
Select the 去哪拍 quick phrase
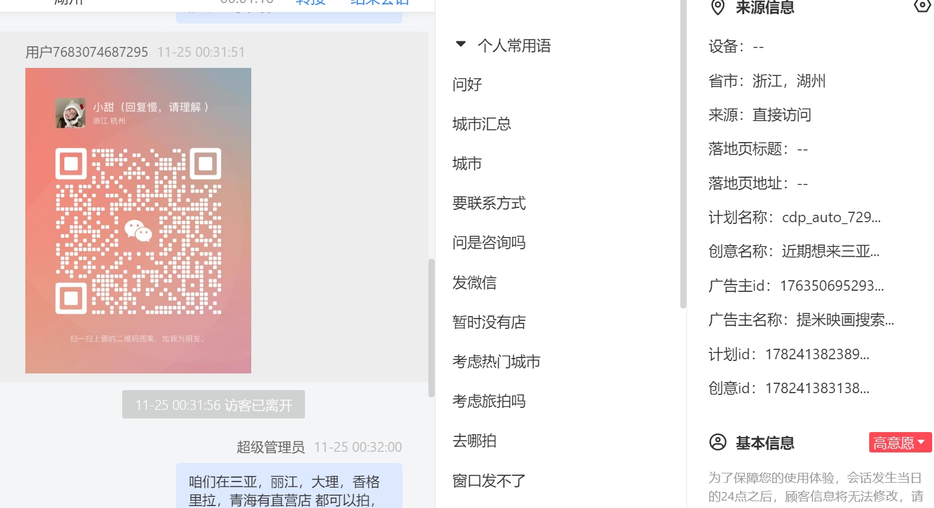click(x=475, y=441)
